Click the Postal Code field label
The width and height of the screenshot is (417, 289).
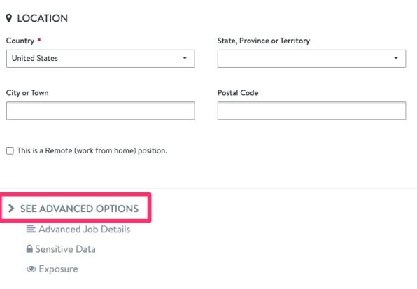pyautogui.click(x=238, y=93)
